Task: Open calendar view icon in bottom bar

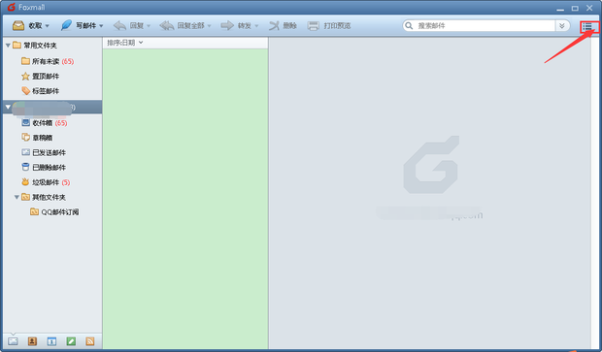Action: [51, 341]
